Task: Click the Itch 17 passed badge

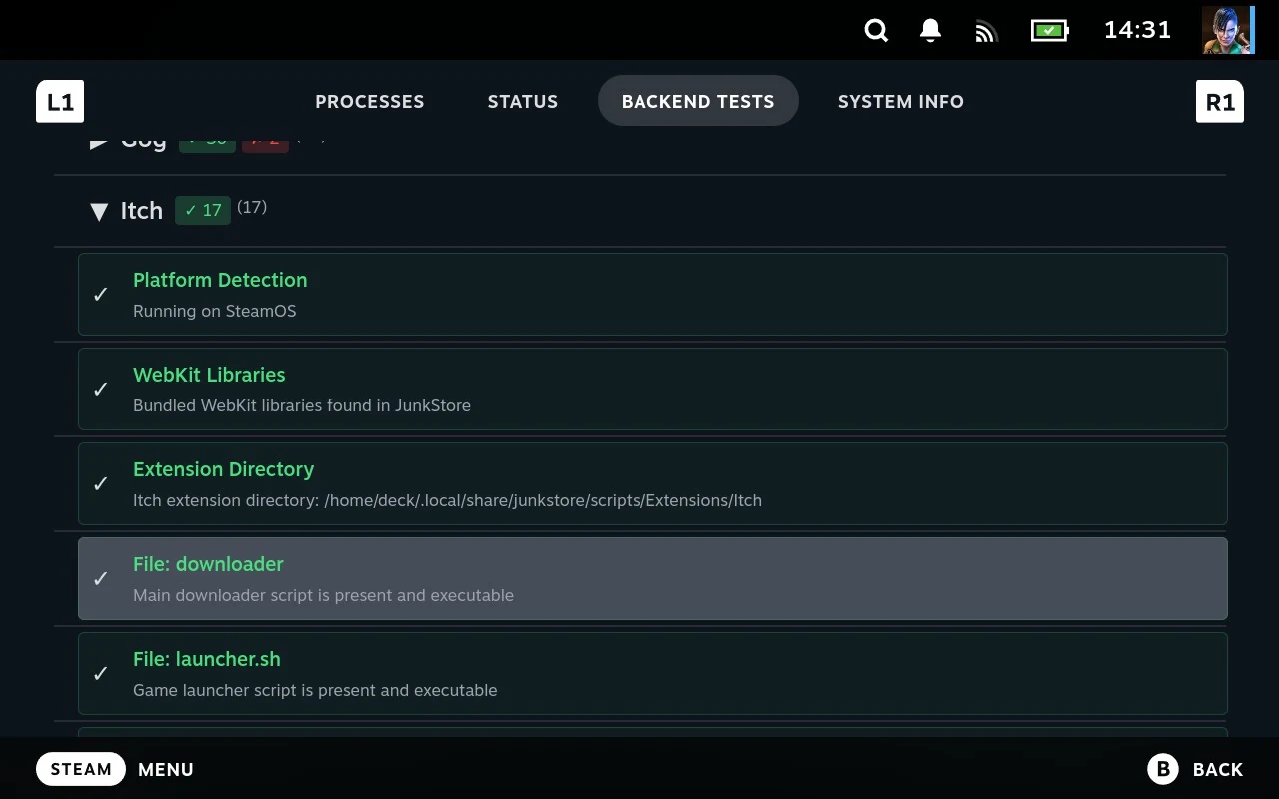Action: pyautogui.click(x=203, y=210)
